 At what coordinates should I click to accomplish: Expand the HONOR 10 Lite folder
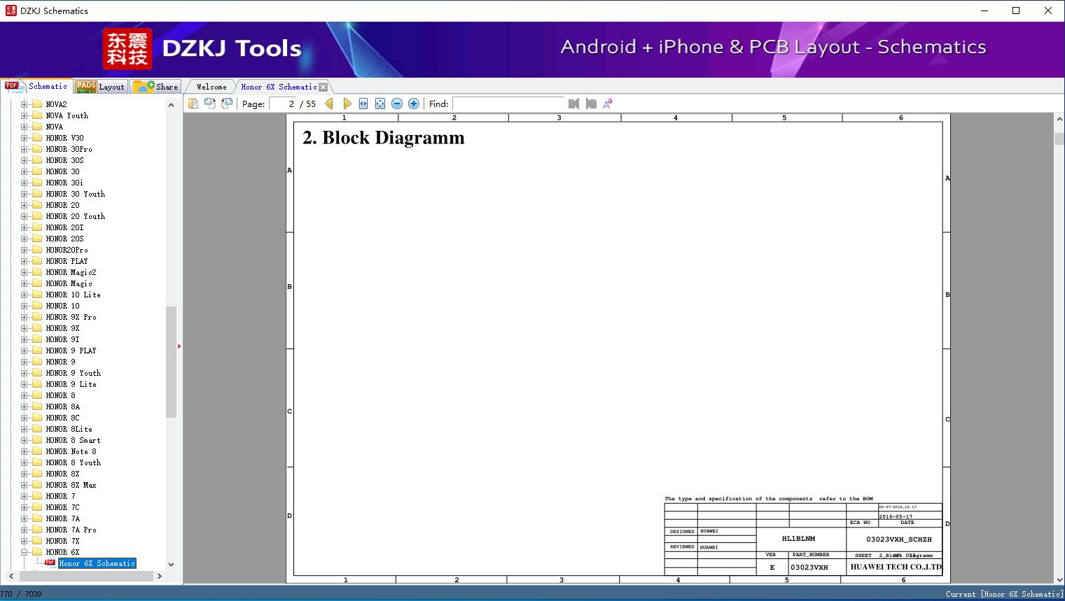point(25,295)
